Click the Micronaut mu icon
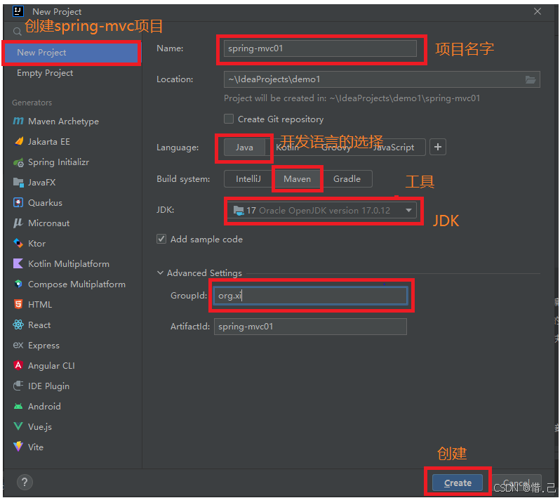560x498 pixels. [18, 223]
